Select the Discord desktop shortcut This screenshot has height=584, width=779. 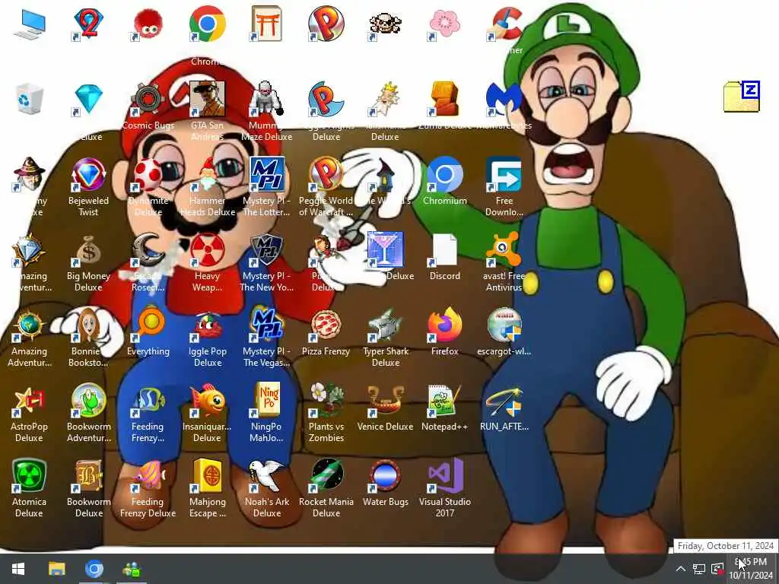[x=444, y=250]
